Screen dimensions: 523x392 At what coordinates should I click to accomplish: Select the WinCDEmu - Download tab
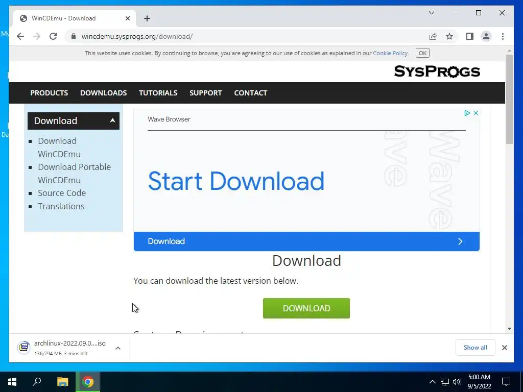click(74, 18)
